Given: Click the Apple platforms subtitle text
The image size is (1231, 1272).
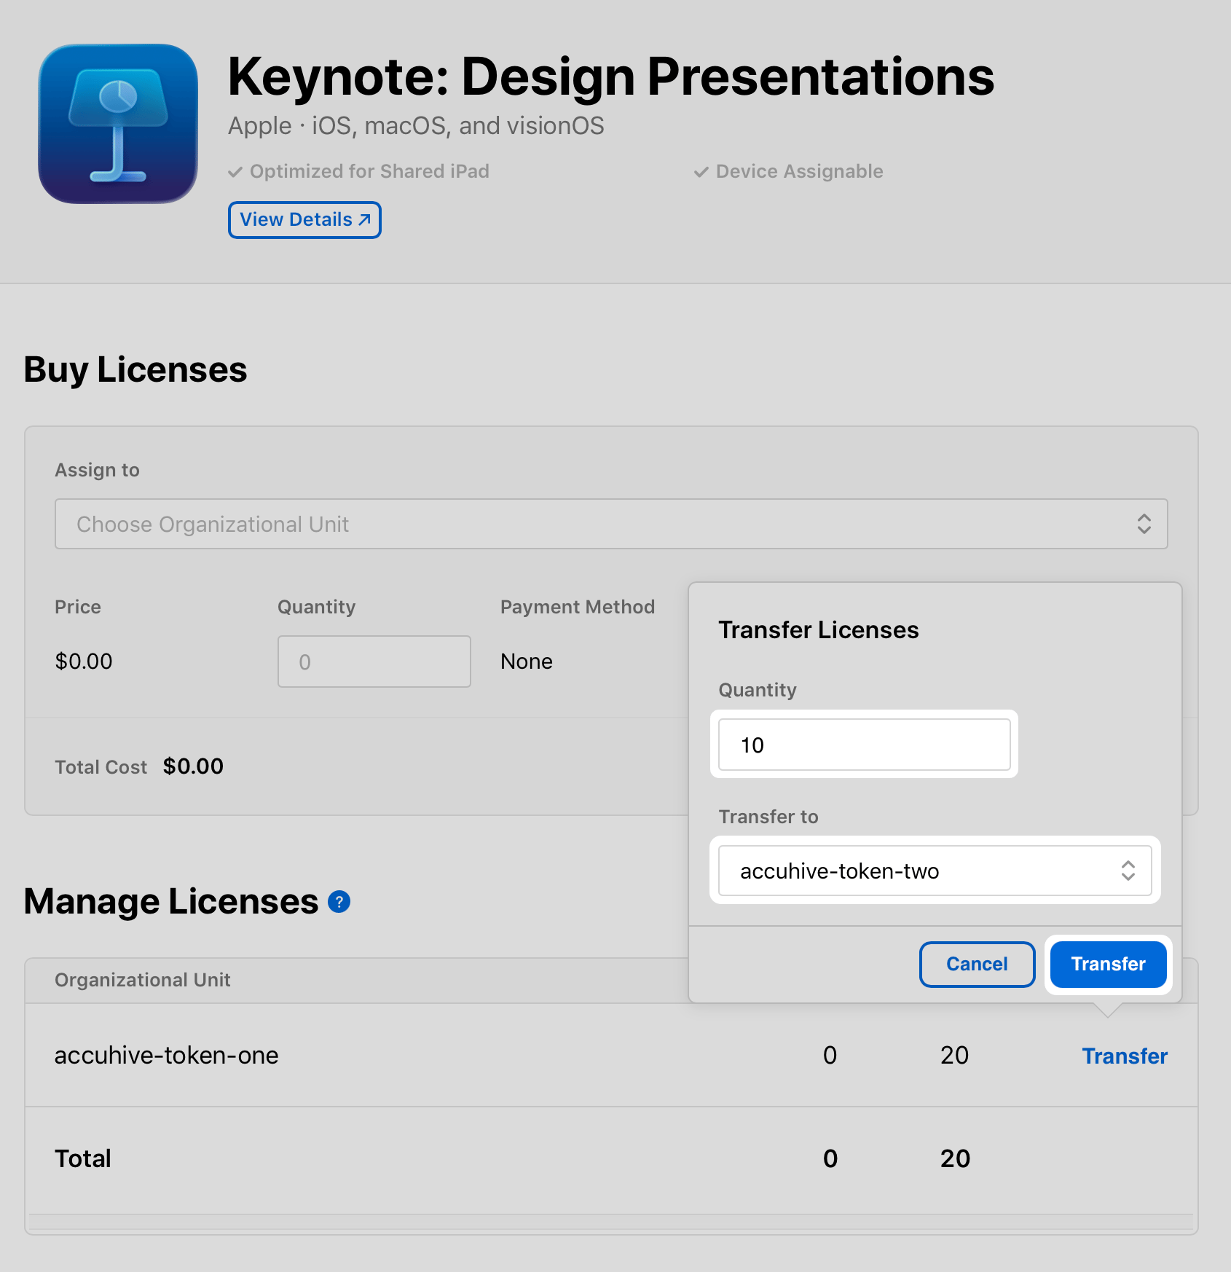Looking at the screenshot, I should [x=416, y=126].
